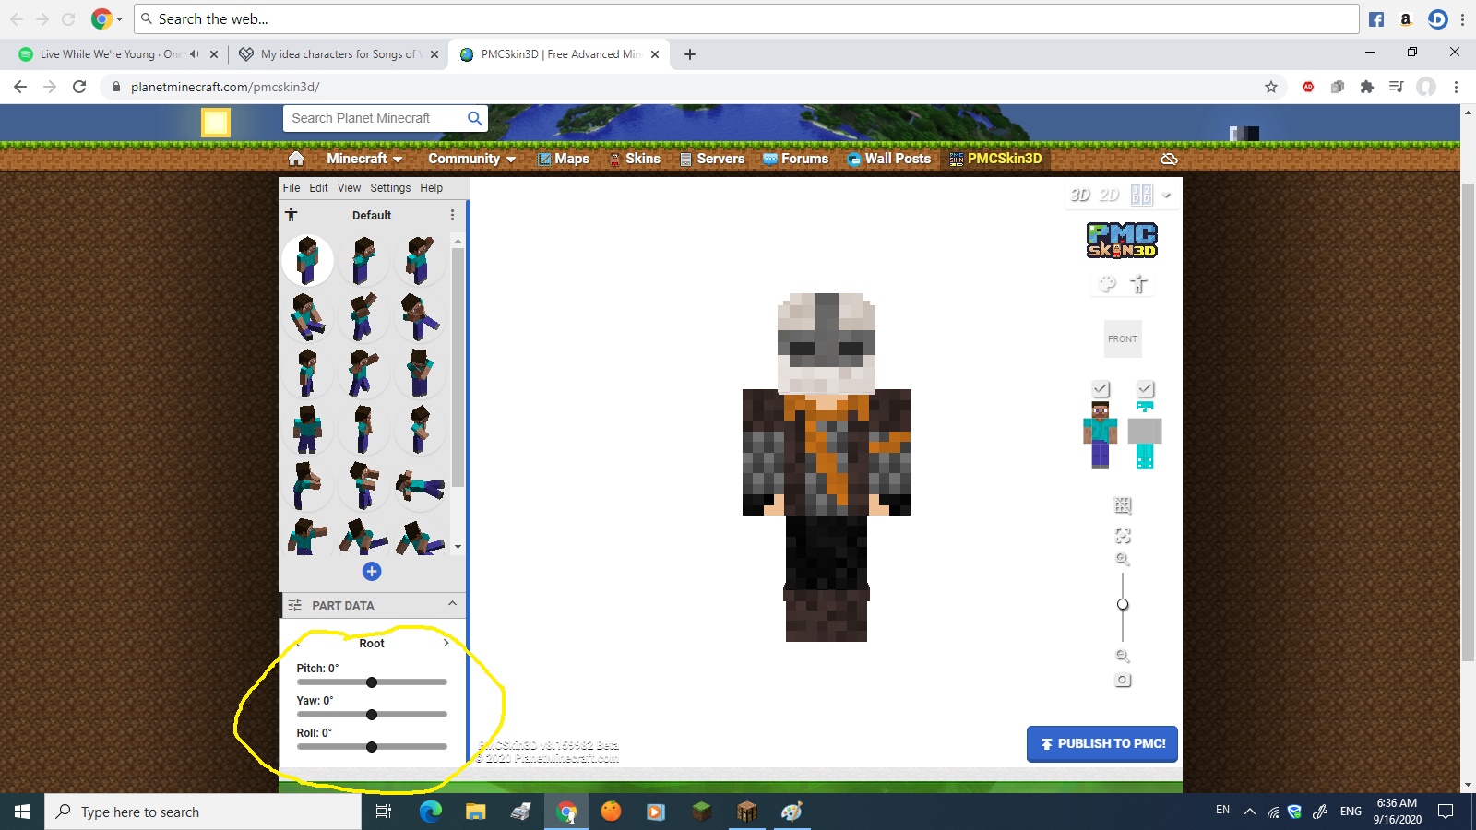Screen dimensions: 1476x830
Task: Switch to pose mode figure icon in right panel
Action: 1139,284
